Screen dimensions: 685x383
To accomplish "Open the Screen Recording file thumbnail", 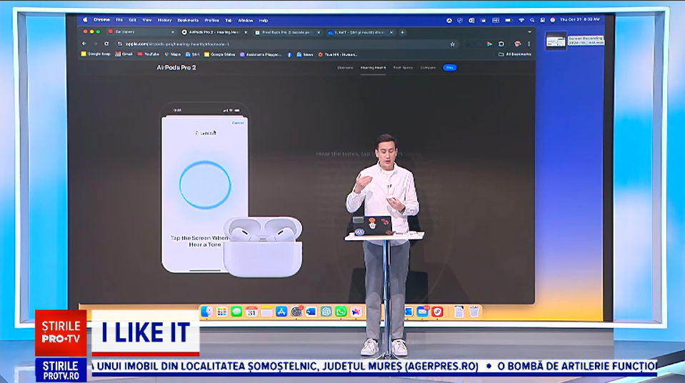I will coord(556,41).
